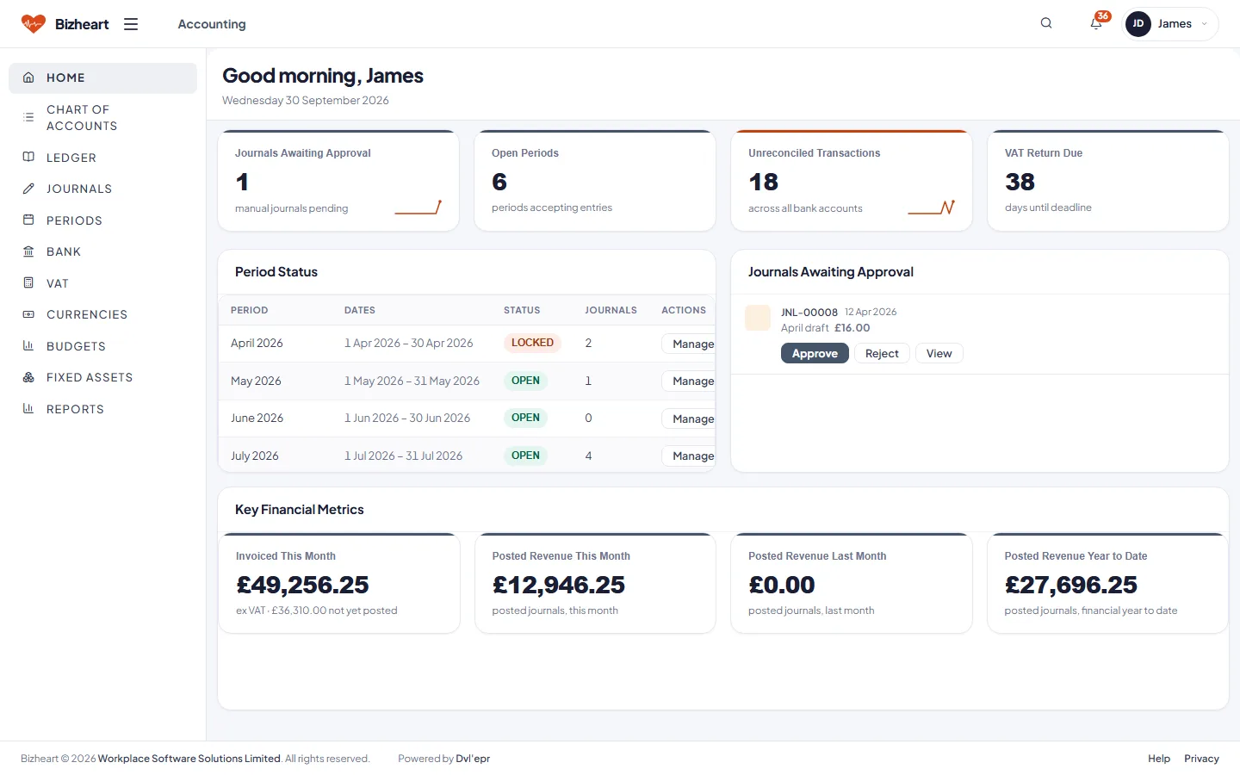Open Workplace Software Solutions Limited link
The image size is (1240, 775).
tap(189, 759)
